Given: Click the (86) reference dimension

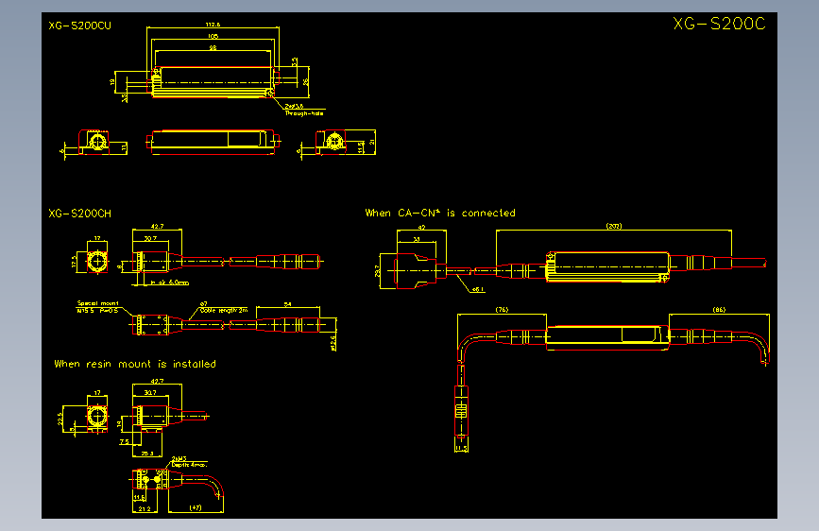Looking at the screenshot, I should click(x=719, y=309).
